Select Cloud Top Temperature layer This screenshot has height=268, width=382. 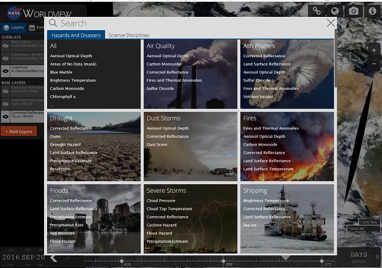(x=169, y=208)
